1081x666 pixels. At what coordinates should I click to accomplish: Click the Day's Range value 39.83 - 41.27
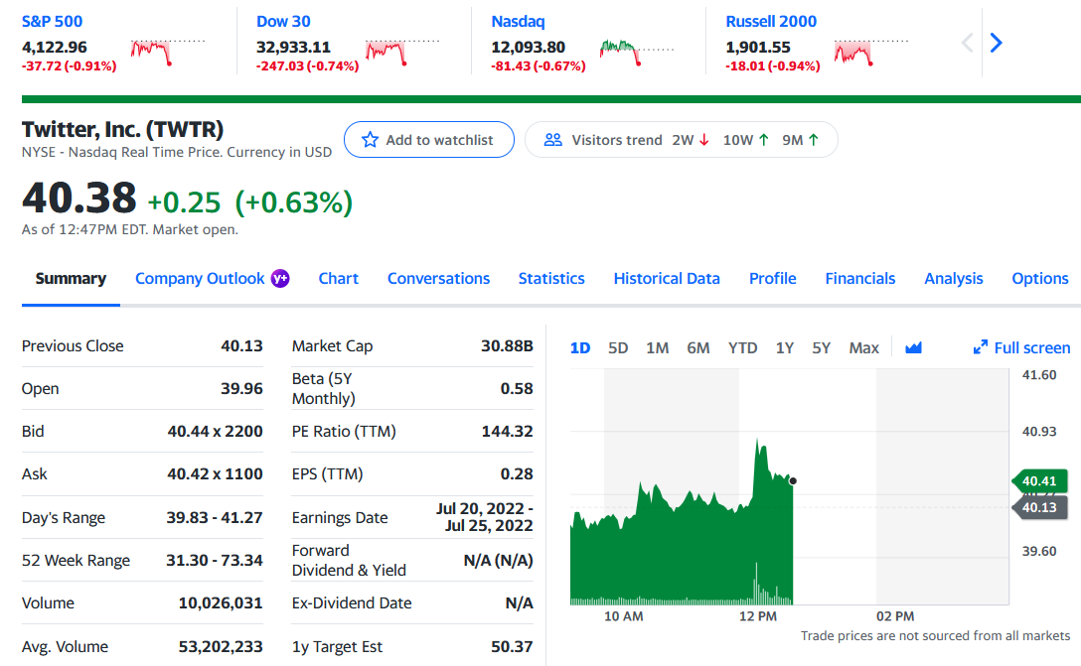coord(215,517)
